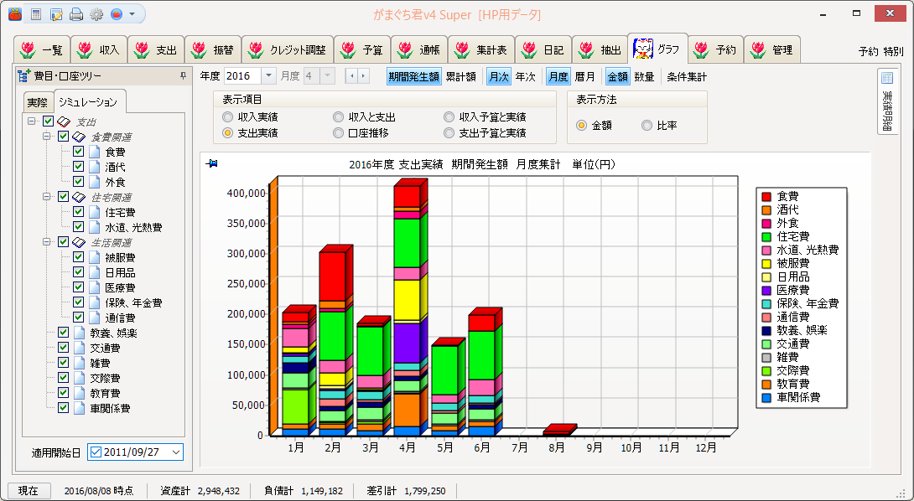914x501 pixels.
Task: Click the 現在 button in status bar
Action: [29, 491]
